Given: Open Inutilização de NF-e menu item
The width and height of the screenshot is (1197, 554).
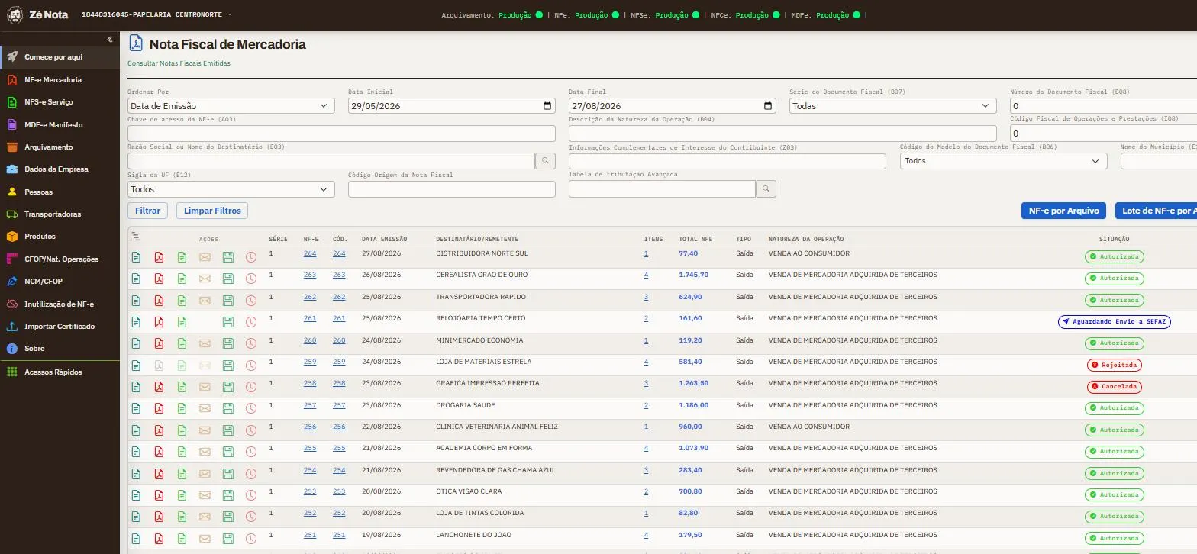Looking at the screenshot, I should click(x=60, y=304).
